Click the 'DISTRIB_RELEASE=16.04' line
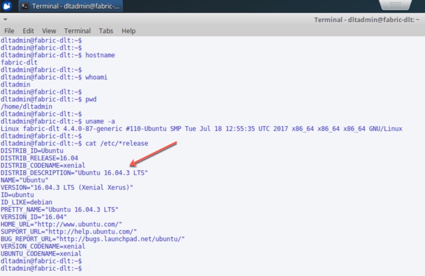This screenshot has width=425, height=276. pos(39,158)
